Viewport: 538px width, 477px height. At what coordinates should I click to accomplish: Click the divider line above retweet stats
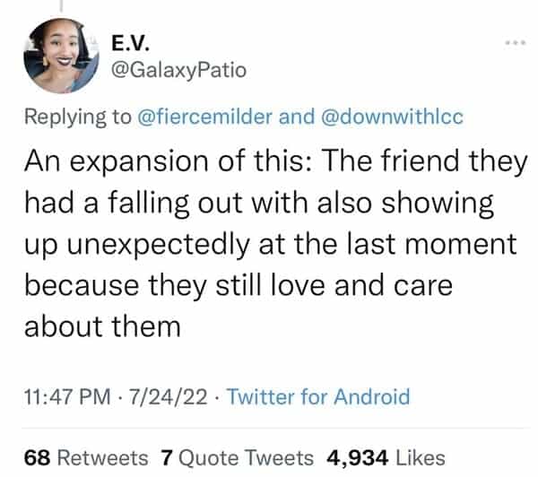pyautogui.click(x=269, y=429)
